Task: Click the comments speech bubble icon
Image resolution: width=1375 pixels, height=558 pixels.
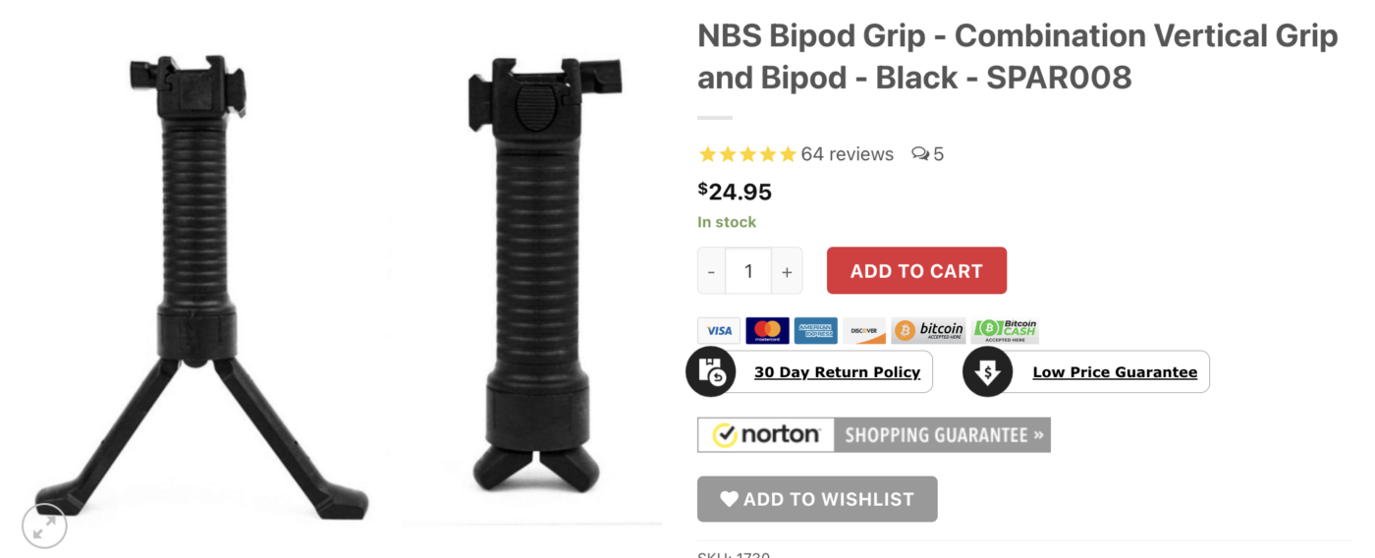Action: [x=920, y=154]
